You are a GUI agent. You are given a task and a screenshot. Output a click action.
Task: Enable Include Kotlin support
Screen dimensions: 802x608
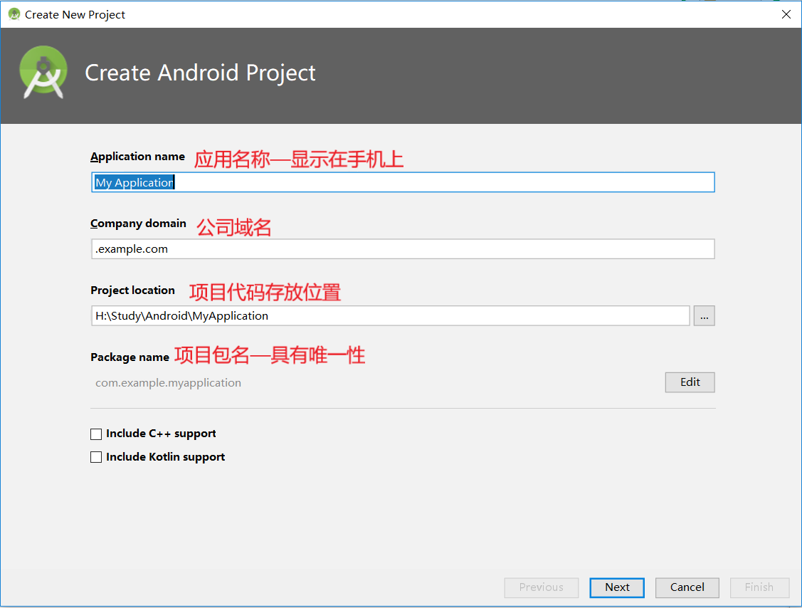click(x=96, y=457)
